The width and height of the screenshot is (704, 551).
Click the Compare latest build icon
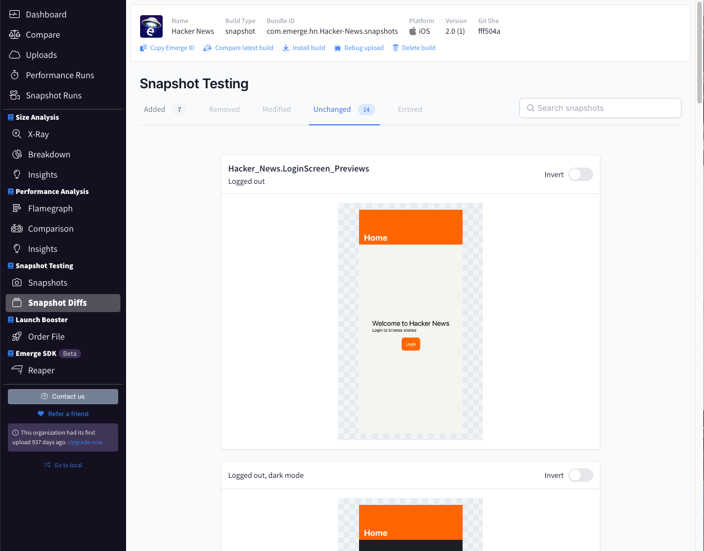tap(208, 48)
